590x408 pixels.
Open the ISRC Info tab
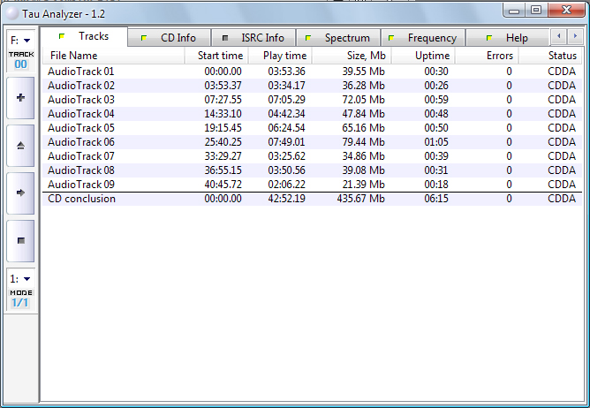coord(255,38)
